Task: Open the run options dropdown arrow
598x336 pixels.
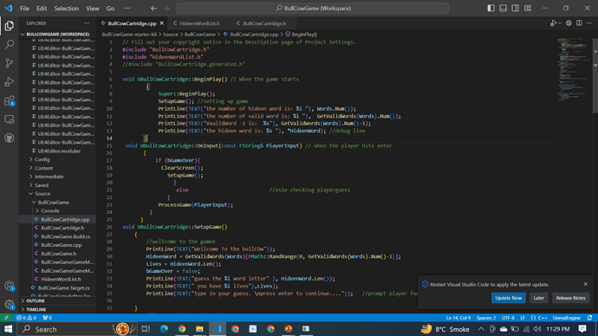Action: coord(560,23)
